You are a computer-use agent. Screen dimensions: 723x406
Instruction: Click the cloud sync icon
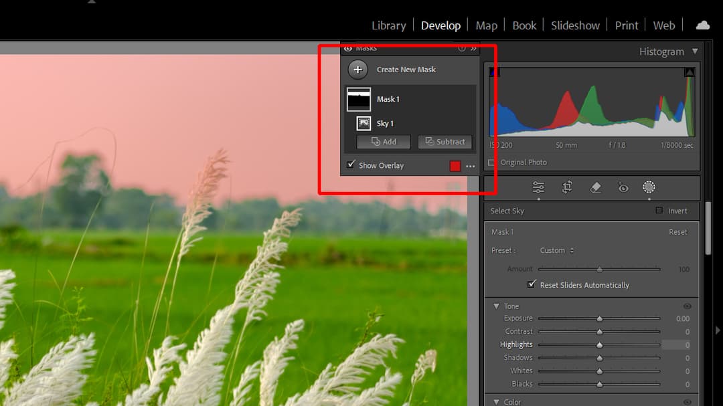[x=703, y=25]
